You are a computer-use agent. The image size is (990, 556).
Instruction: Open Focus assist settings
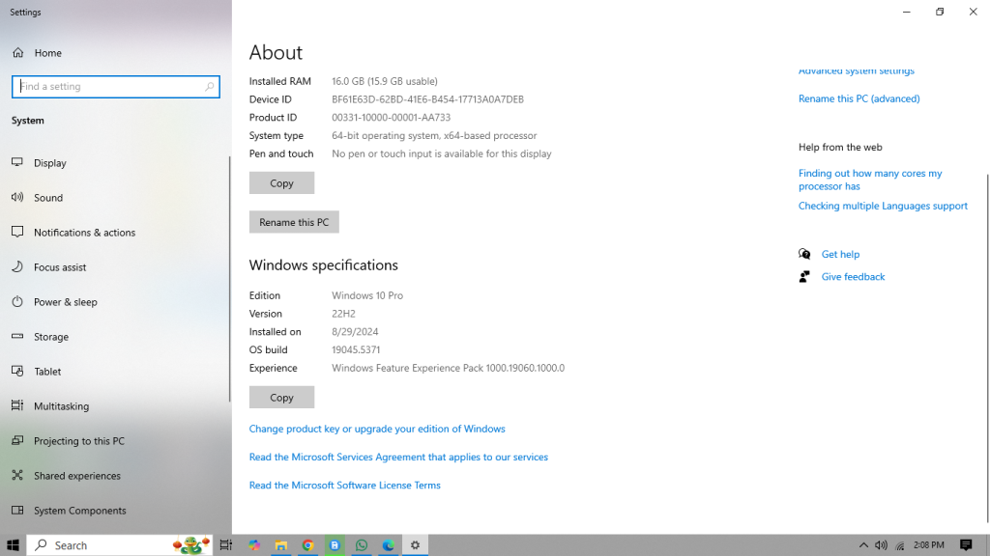(x=60, y=267)
